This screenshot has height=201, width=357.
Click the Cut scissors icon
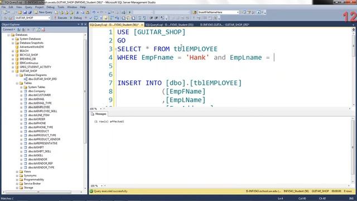point(78,12)
